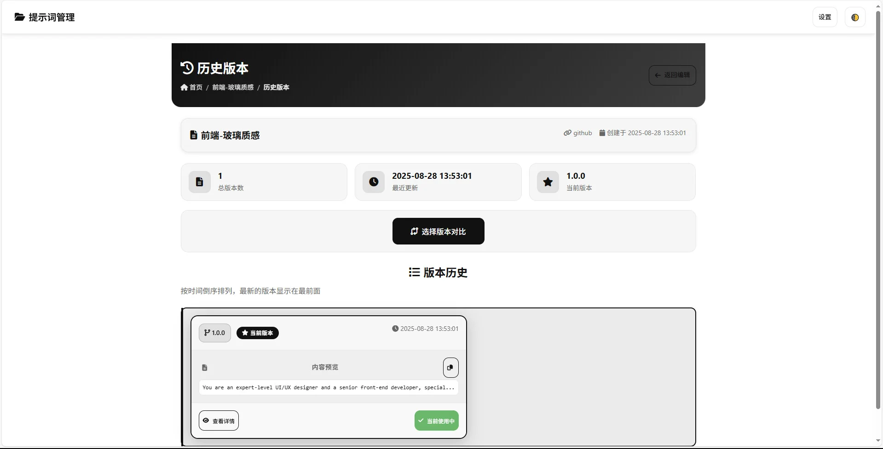Click the calendar icon beside 创建于
Viewport: 883px width, 449px height.
(x=602, y=133)
